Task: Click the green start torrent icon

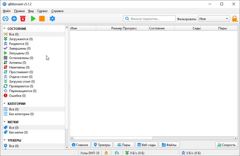Action: [x=33, y=19]
